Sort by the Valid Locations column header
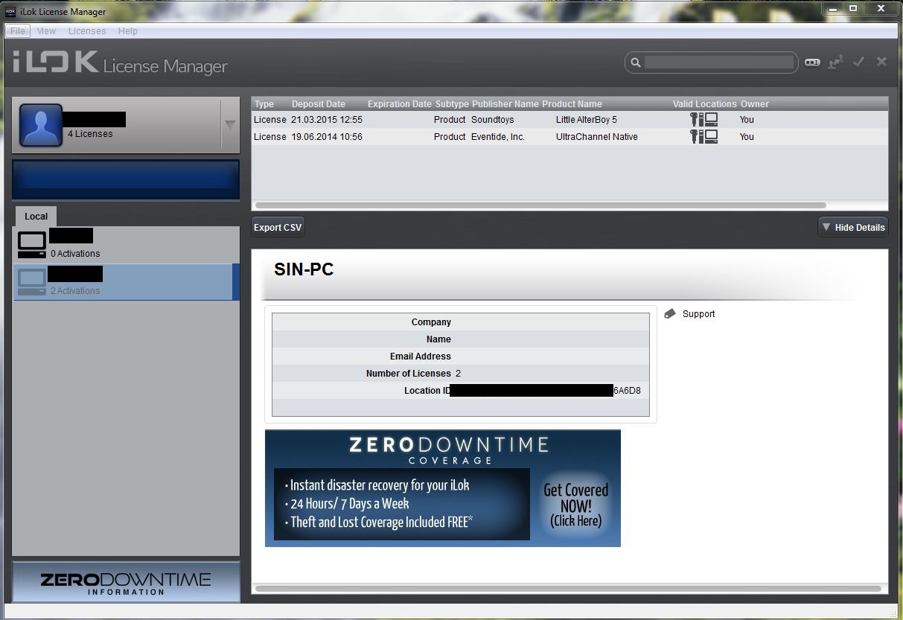Viewport: 903px width, 620px height. [705, 104]
